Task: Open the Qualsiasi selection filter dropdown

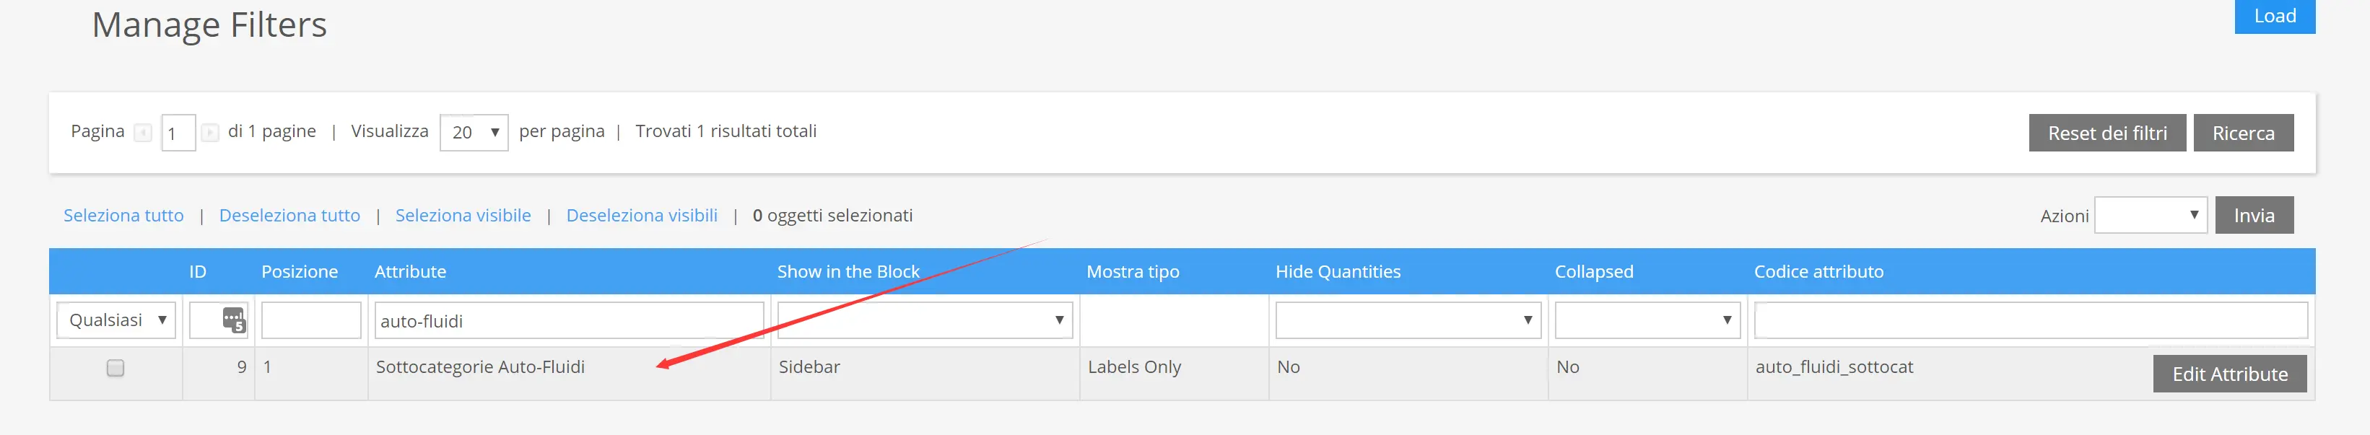Action: pos(116,320)
